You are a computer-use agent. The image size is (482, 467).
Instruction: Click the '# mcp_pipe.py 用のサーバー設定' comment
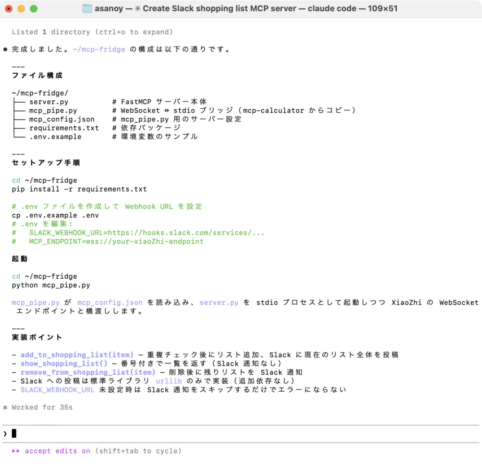point(177,119)
